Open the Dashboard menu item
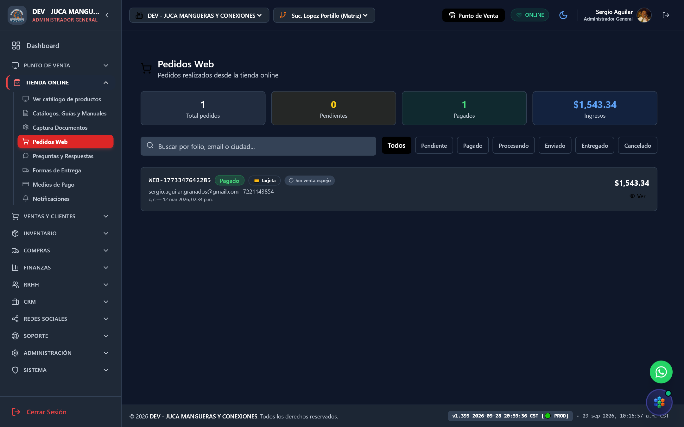This screenshot has height=427, width=684. coord(60,46)
